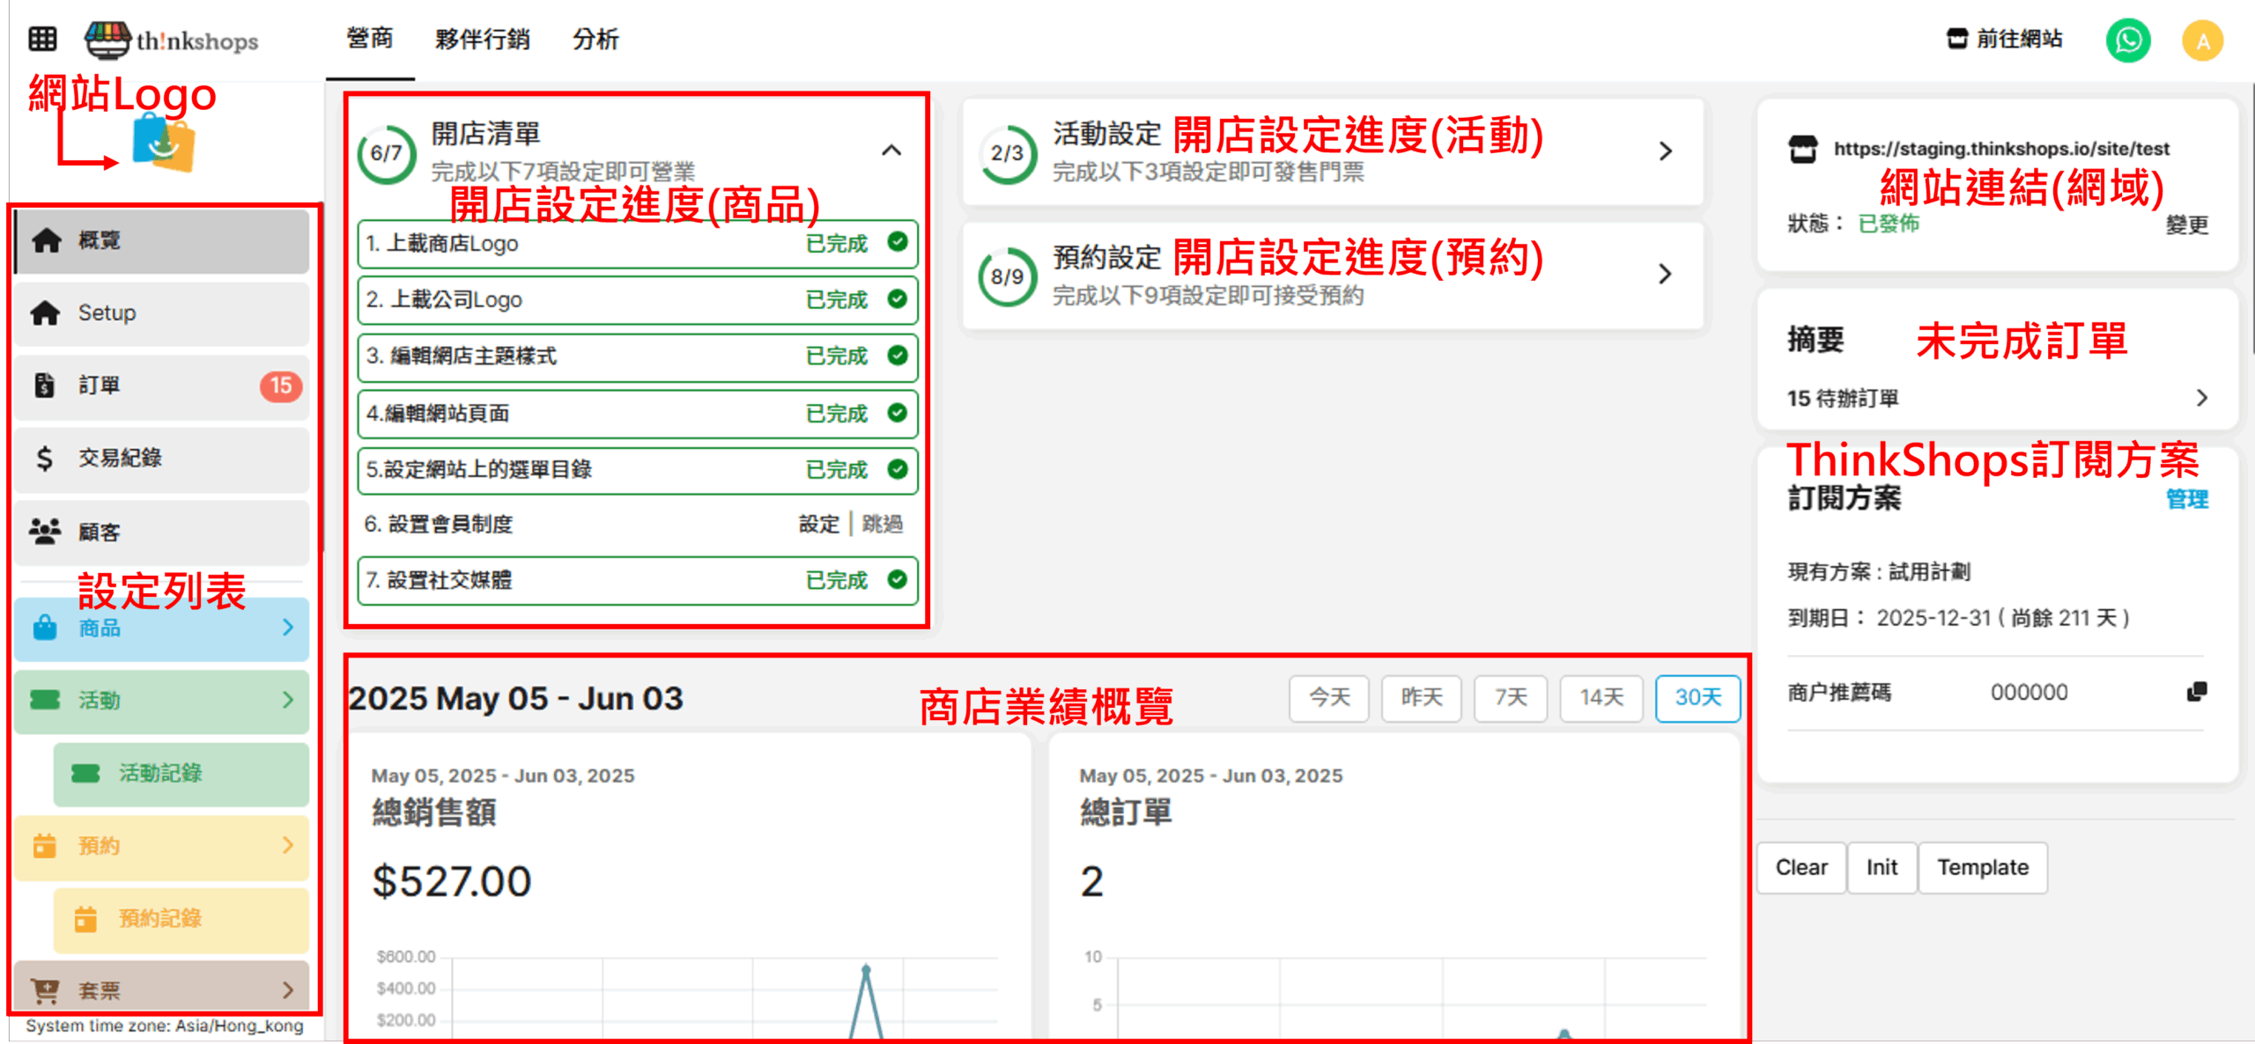Switch to the 夥伴行銷 tab
Screen dimensions: 2255x1044
click(482, 40)
